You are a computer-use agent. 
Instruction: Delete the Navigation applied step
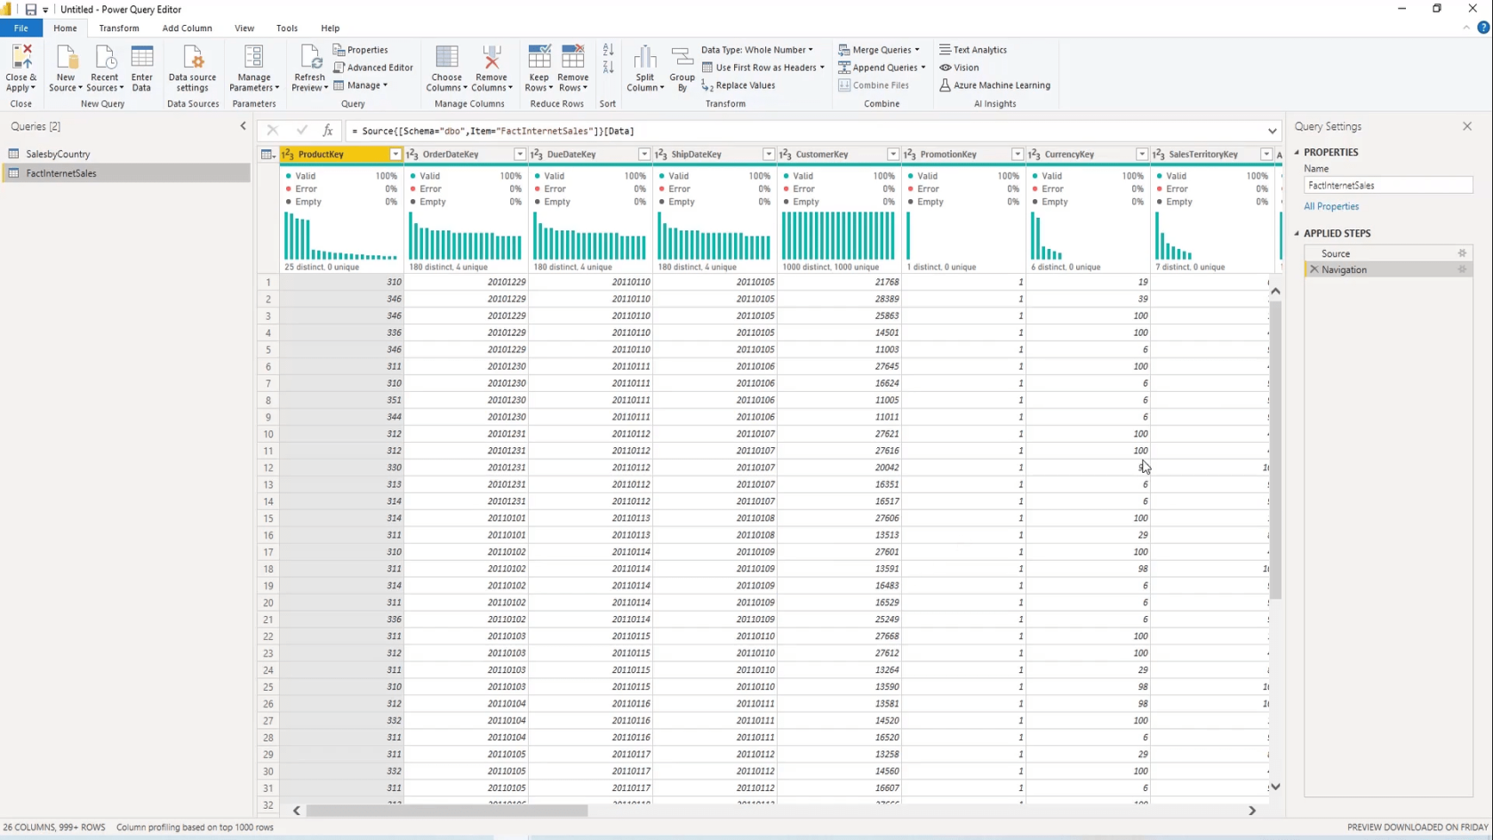click(1313, 269)
